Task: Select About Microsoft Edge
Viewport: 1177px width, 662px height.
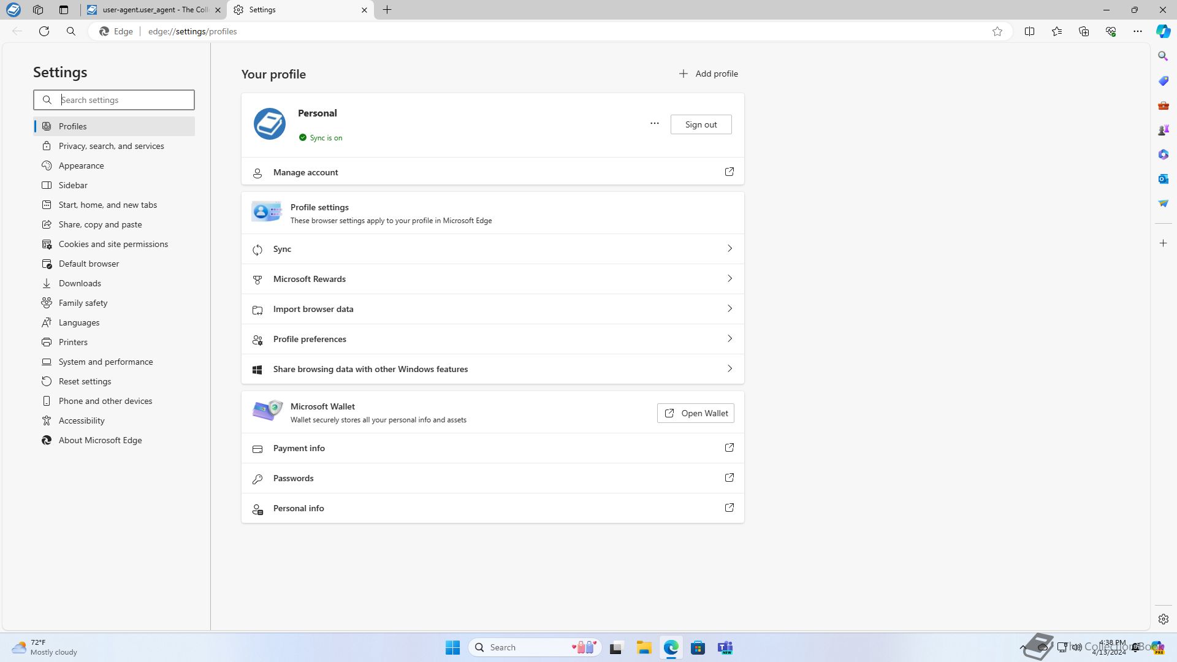Action: [114, 440]
